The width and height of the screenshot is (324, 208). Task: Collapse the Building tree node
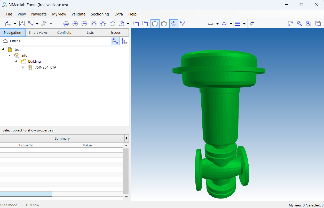tap(16, 61)
